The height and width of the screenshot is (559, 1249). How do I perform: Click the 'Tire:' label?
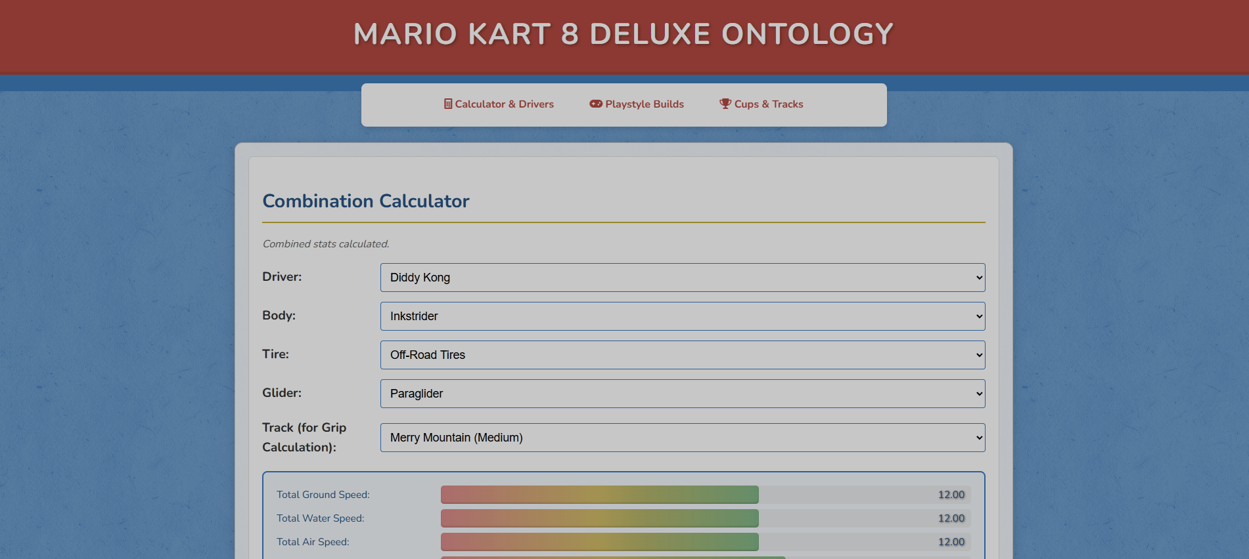[x=275, y=354]
